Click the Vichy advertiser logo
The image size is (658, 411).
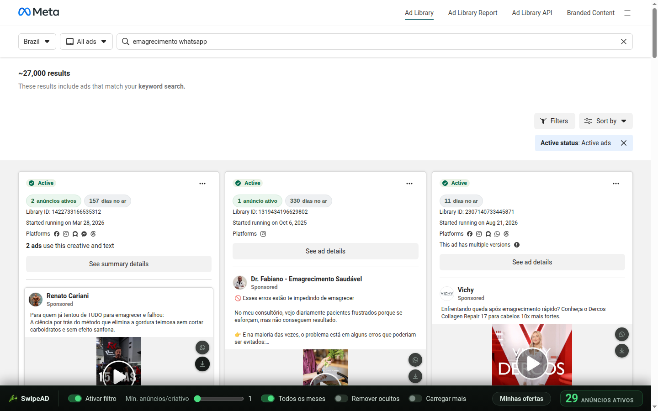pos(447,294)
